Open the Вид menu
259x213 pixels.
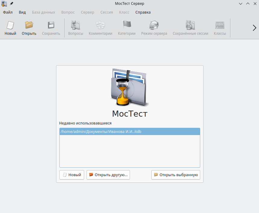22,12
